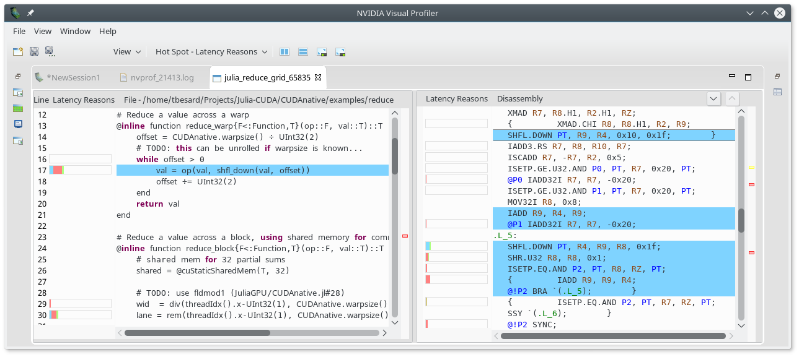Close the julia_reduce_grid_65835 tab
Screen dimensions: 799x357
click(318, 77)
